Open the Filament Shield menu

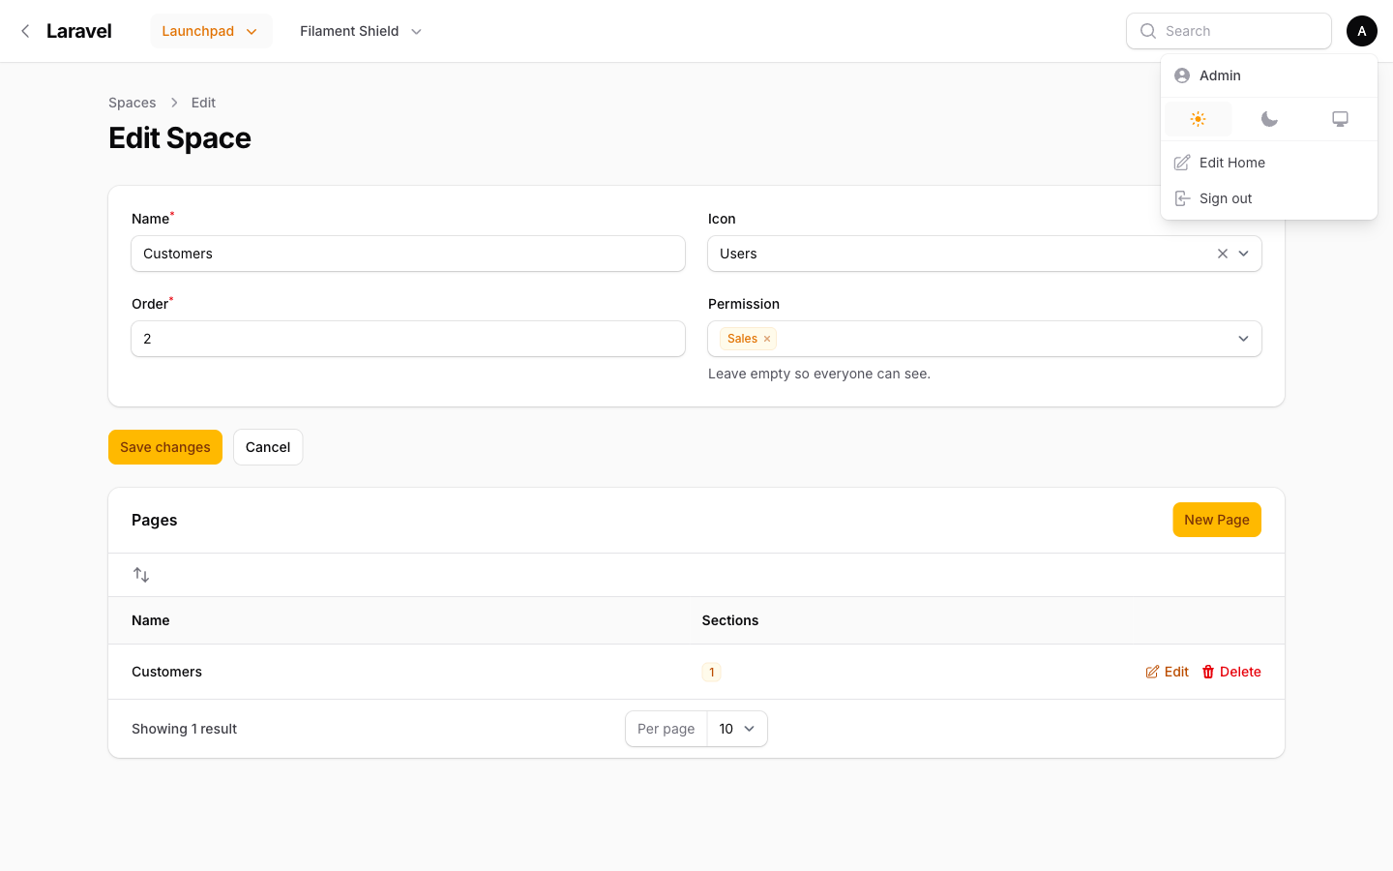tap(361, 31)
